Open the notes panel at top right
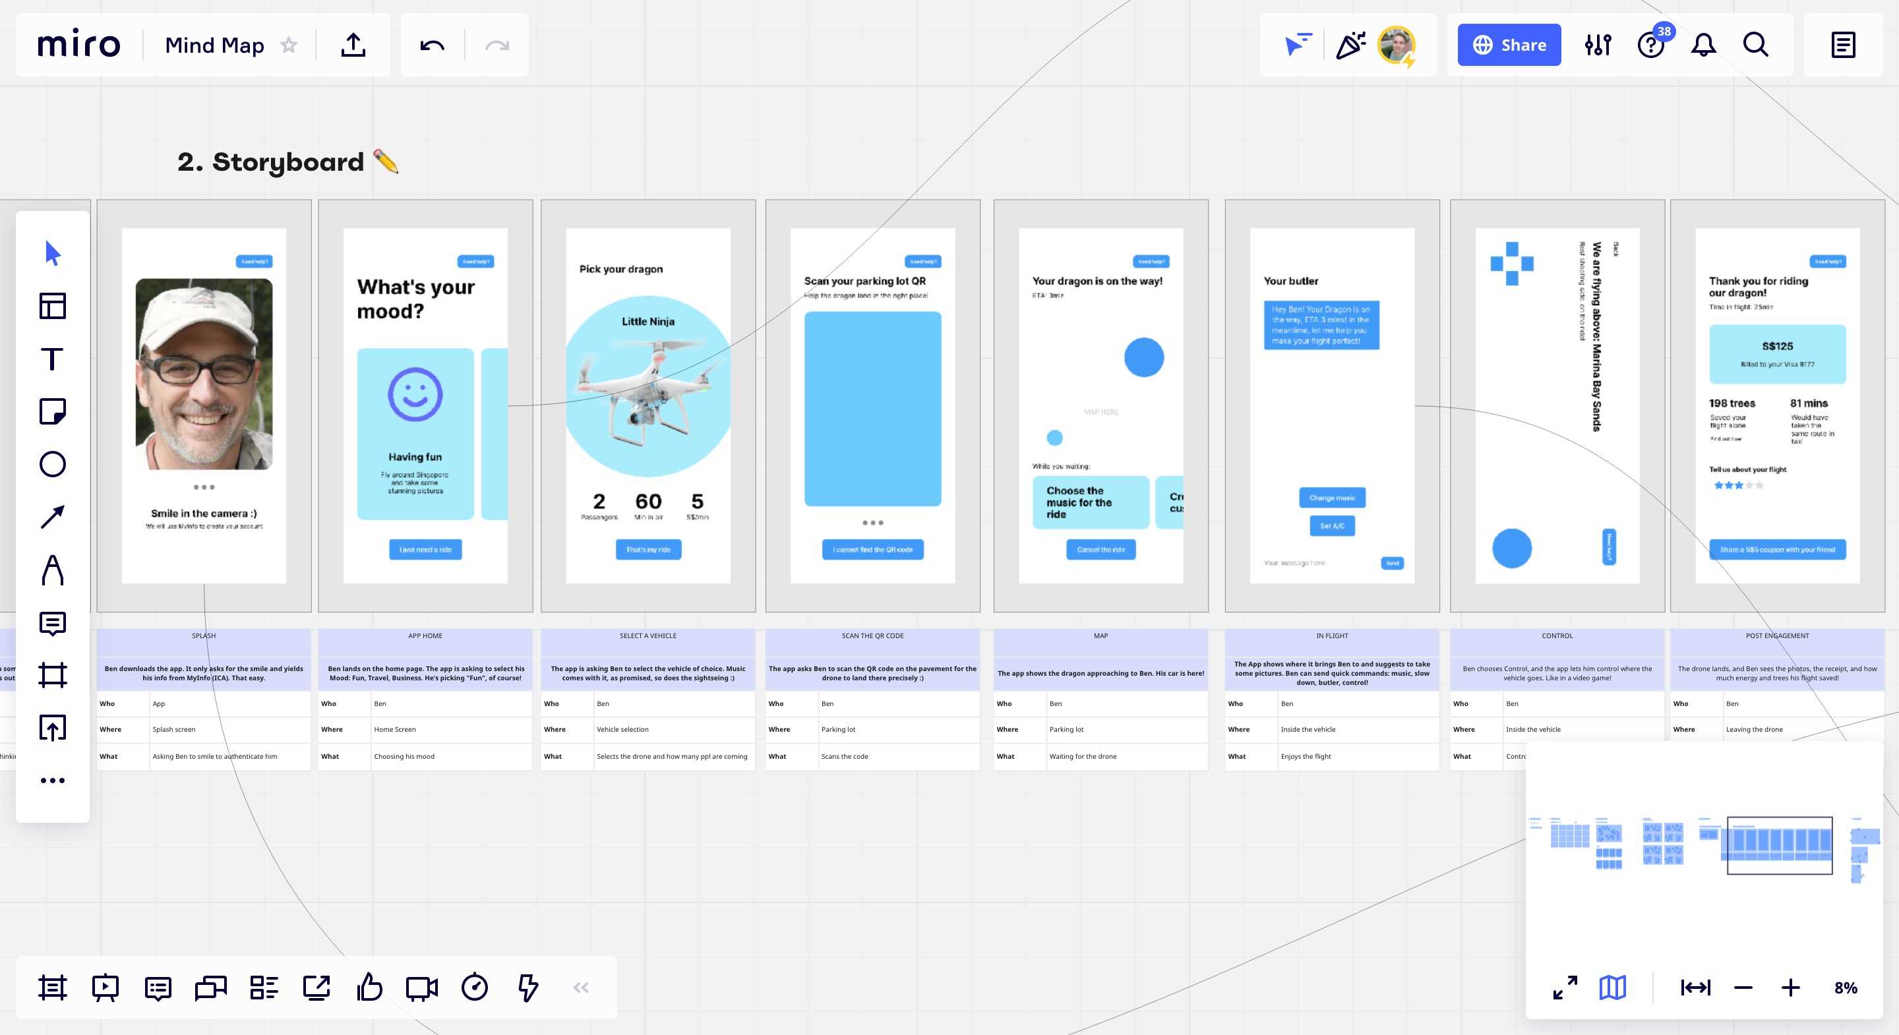Image resolution: width=1899 pixels, height=1035 pixels. point(1843,45)
